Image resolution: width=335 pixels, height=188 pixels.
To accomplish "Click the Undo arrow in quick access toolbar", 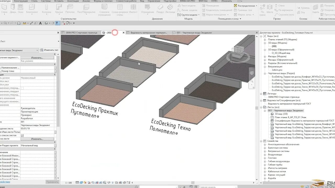I will 5,23.
